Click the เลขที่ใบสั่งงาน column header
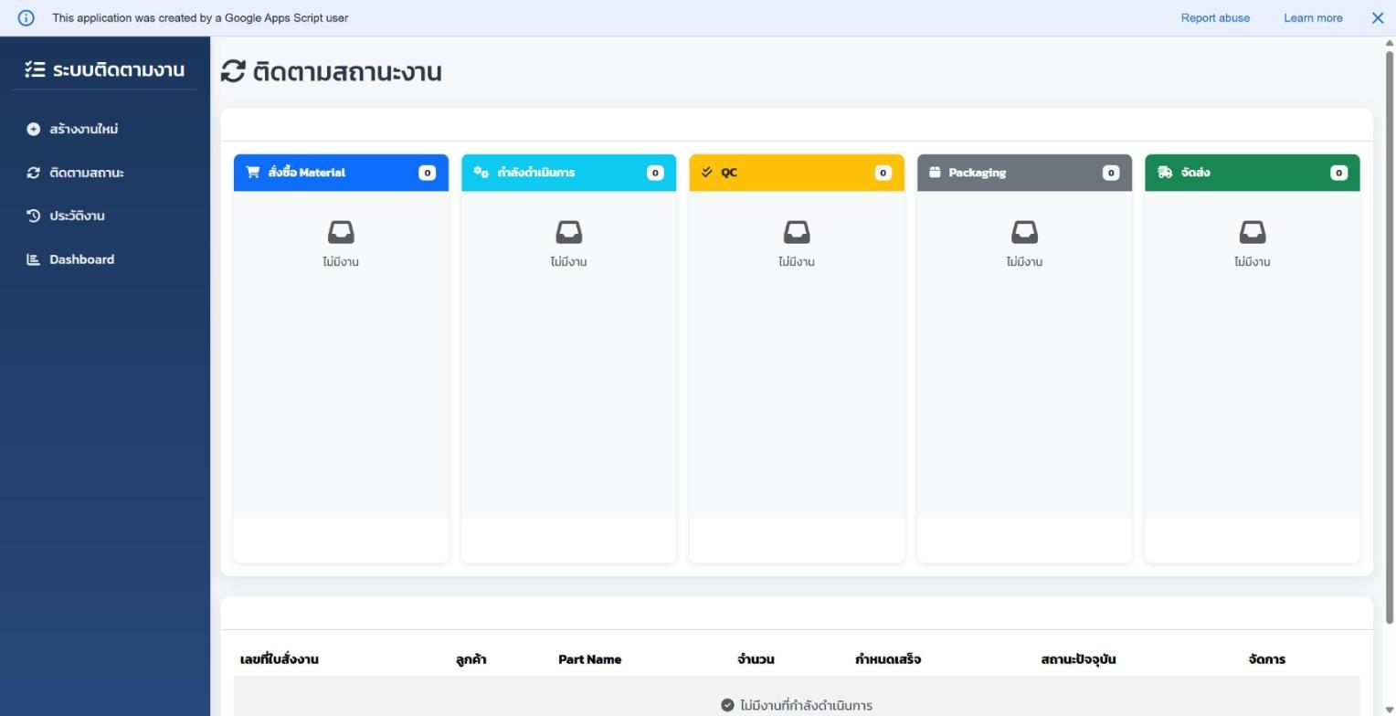This screenshot has width=1396, height=716. point(280,659)
